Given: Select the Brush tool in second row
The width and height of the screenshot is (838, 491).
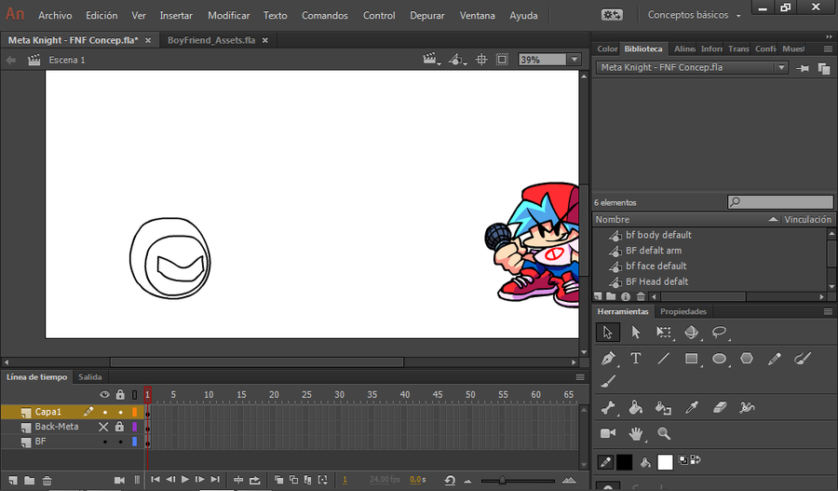Looking at the screenshot, I should pos(608,381).
